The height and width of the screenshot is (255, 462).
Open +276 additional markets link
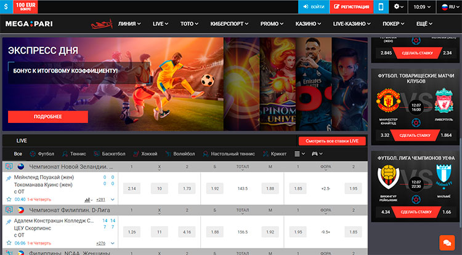point(100,243)
